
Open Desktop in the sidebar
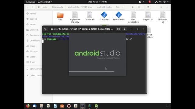[x=34, y=30]
